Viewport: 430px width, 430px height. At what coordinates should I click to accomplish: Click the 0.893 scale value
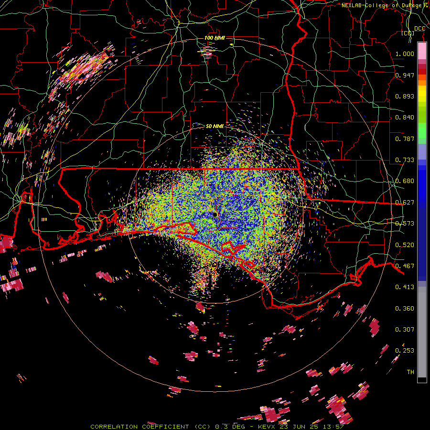(405, 96)
